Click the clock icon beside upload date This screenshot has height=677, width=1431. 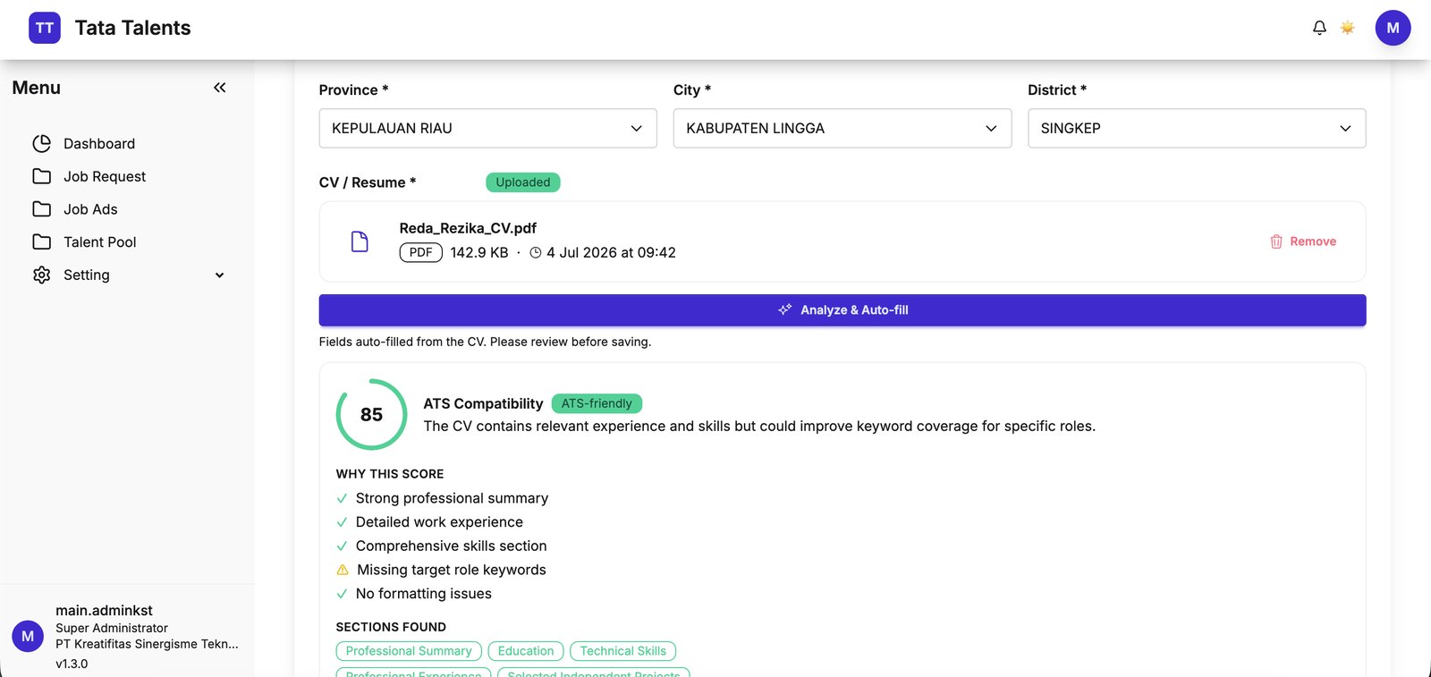click(536, 253)
